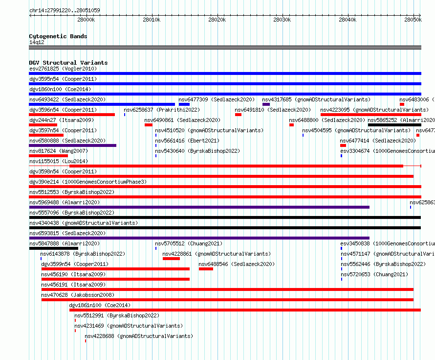Click the nsv1155015 (Lou2014) label
Viewport: 435px width, 360px height.
pos(59,161)
